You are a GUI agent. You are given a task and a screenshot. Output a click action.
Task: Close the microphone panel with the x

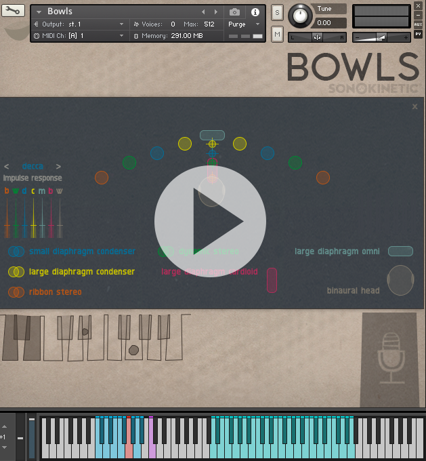[414, 106]
